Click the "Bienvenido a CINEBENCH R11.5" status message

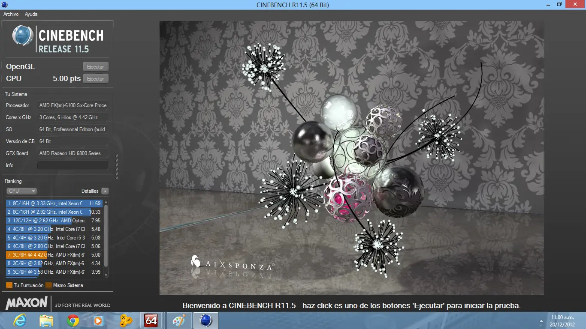pos(351,306)
